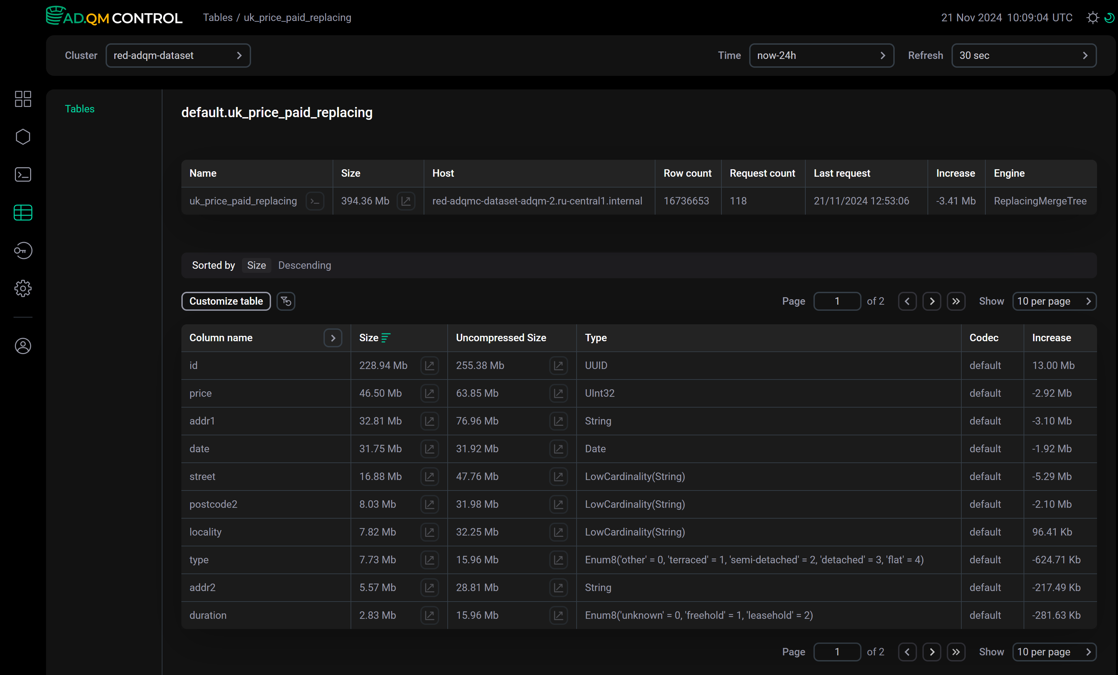Click the Customize table button
Screen dimensions: 1118x675
point(226,301)
